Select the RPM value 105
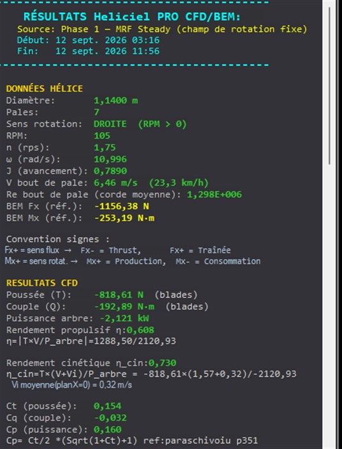Image resolution: width=342 pixels, height=449 pixels. [102, 136]
